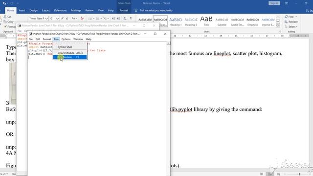Click the Decrease Font Size icon
Viewport: 313px width, 176px height.
pyautogui.click(x=67, y=19)
